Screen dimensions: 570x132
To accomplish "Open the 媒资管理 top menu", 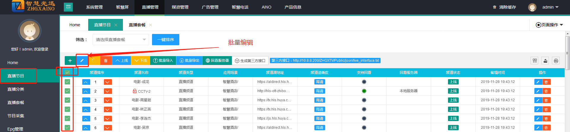I will (180, 7).
